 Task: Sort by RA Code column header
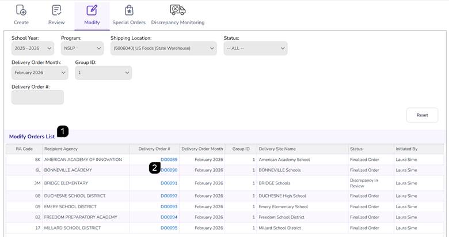click(24, 149)
